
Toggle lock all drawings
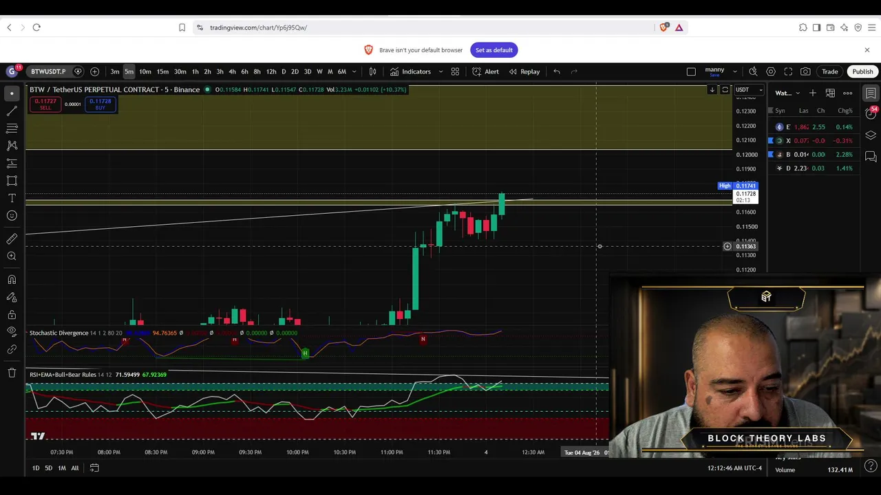[12, 315]
